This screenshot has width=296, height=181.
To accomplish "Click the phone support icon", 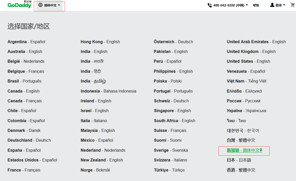I will tap(210, 5).
